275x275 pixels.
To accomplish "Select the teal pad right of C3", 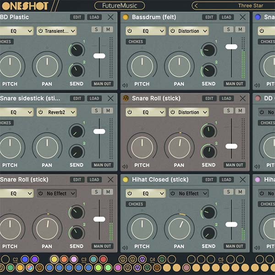I will point(93,259).
